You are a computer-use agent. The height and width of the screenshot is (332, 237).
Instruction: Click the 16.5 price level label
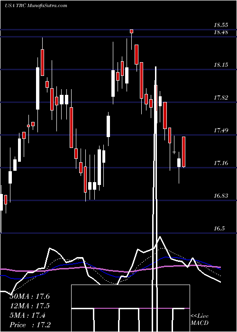219,229
